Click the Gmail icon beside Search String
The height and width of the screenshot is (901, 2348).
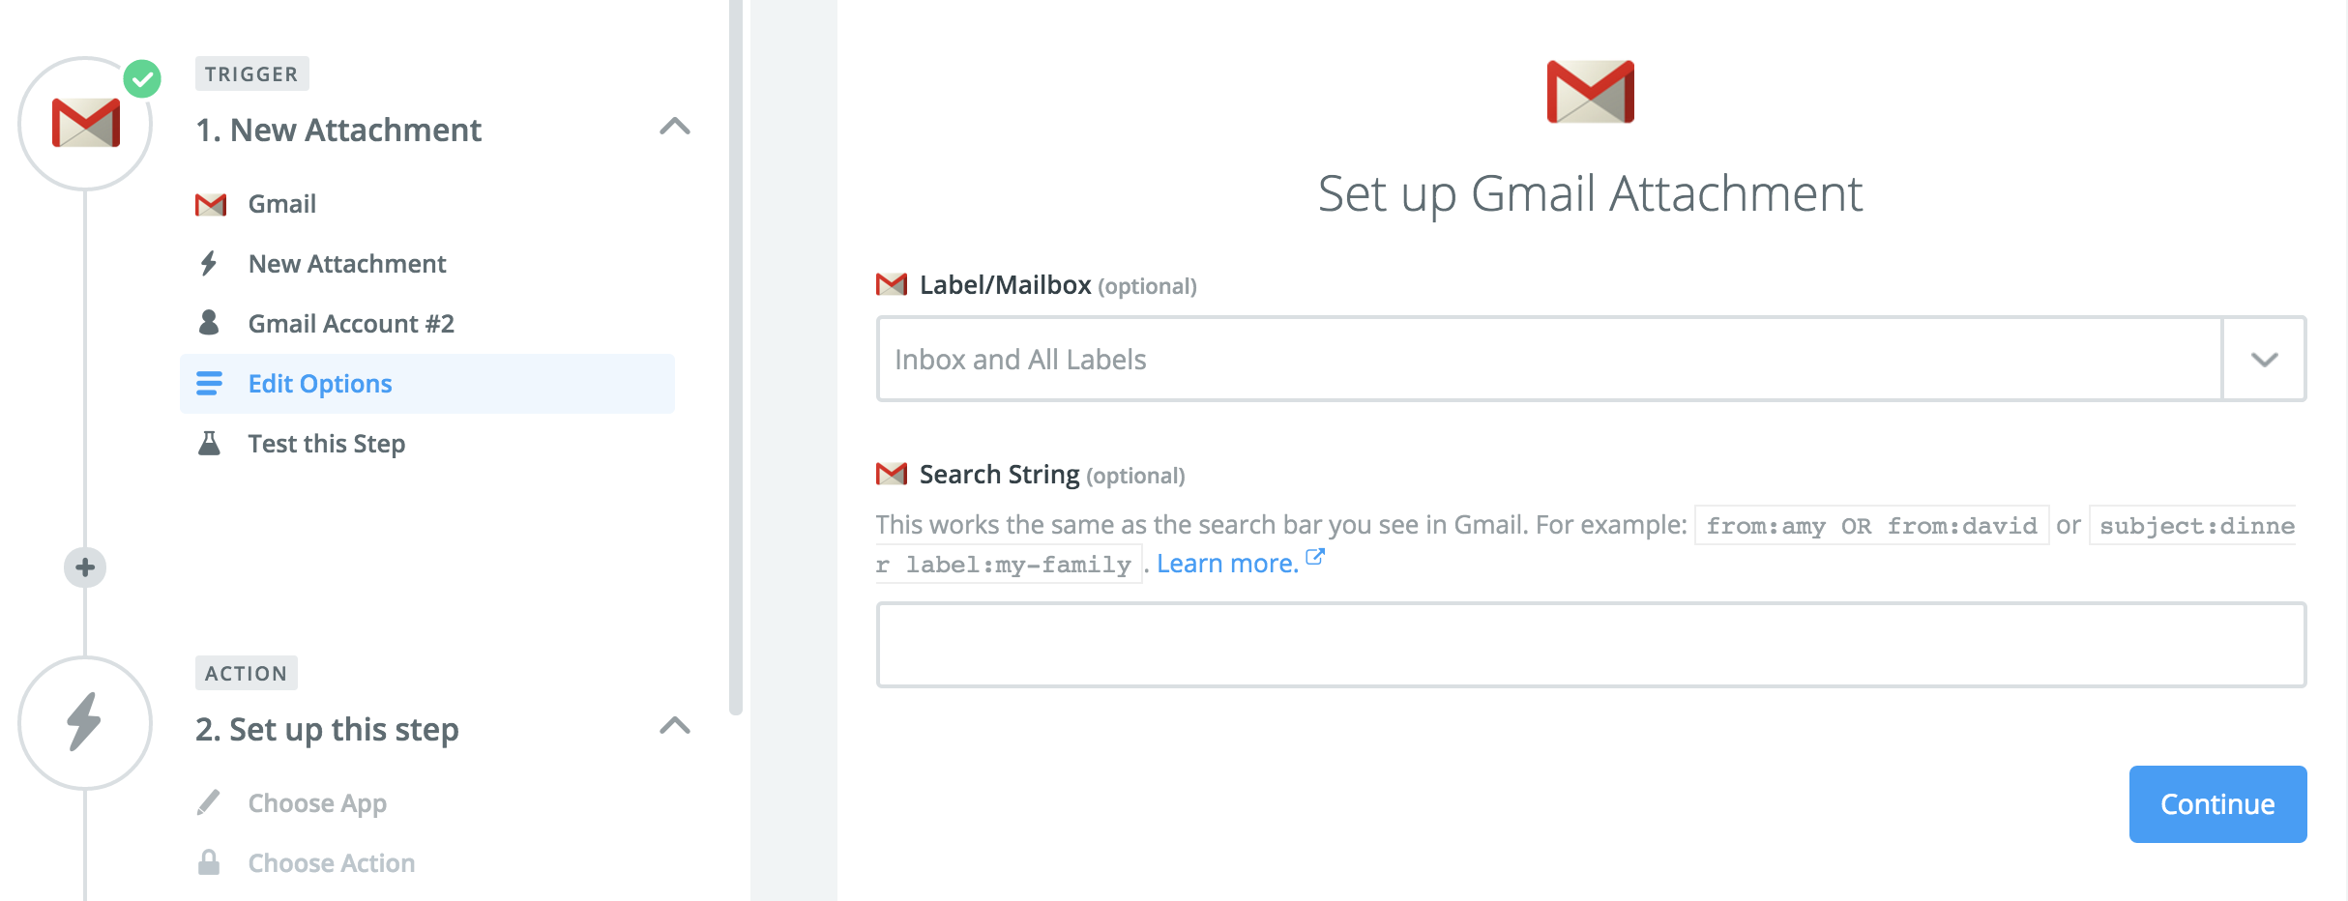pyautogui.click(x=892, y=474)
